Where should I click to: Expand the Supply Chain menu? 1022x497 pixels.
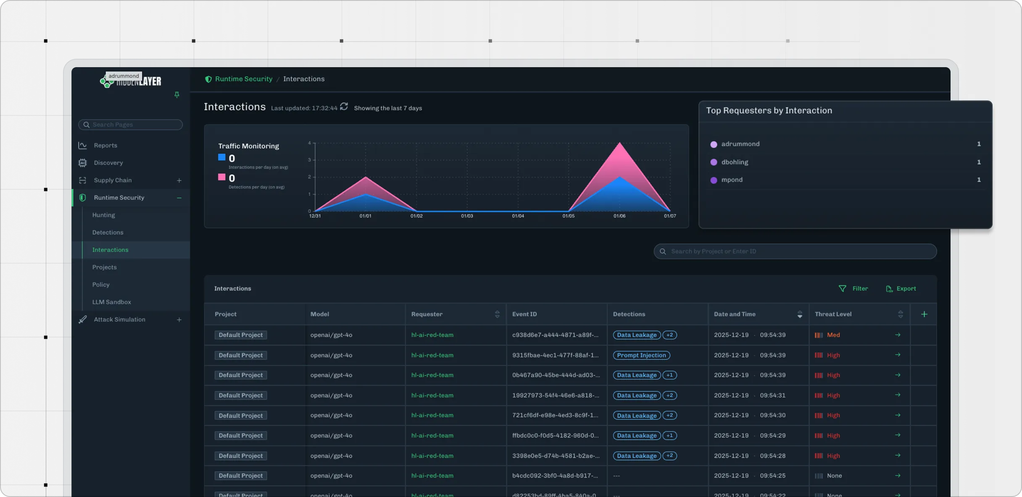click(179, 180)
